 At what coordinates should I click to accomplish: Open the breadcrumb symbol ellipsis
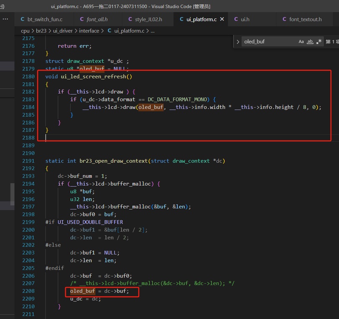tap(153, 31)
